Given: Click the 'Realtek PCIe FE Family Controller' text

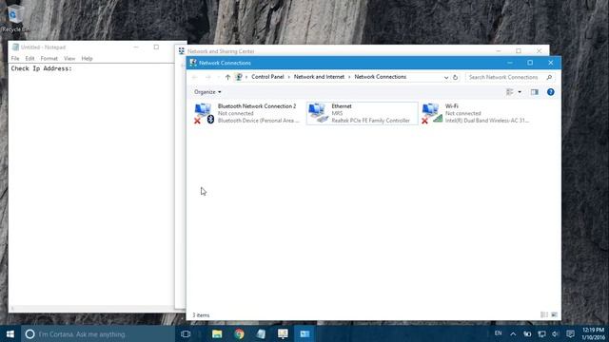Looking at the screenshot, I should (370, 121).
